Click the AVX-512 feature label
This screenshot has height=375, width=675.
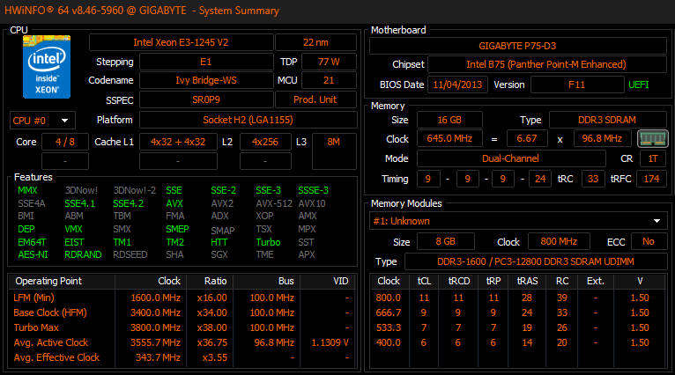274,203
